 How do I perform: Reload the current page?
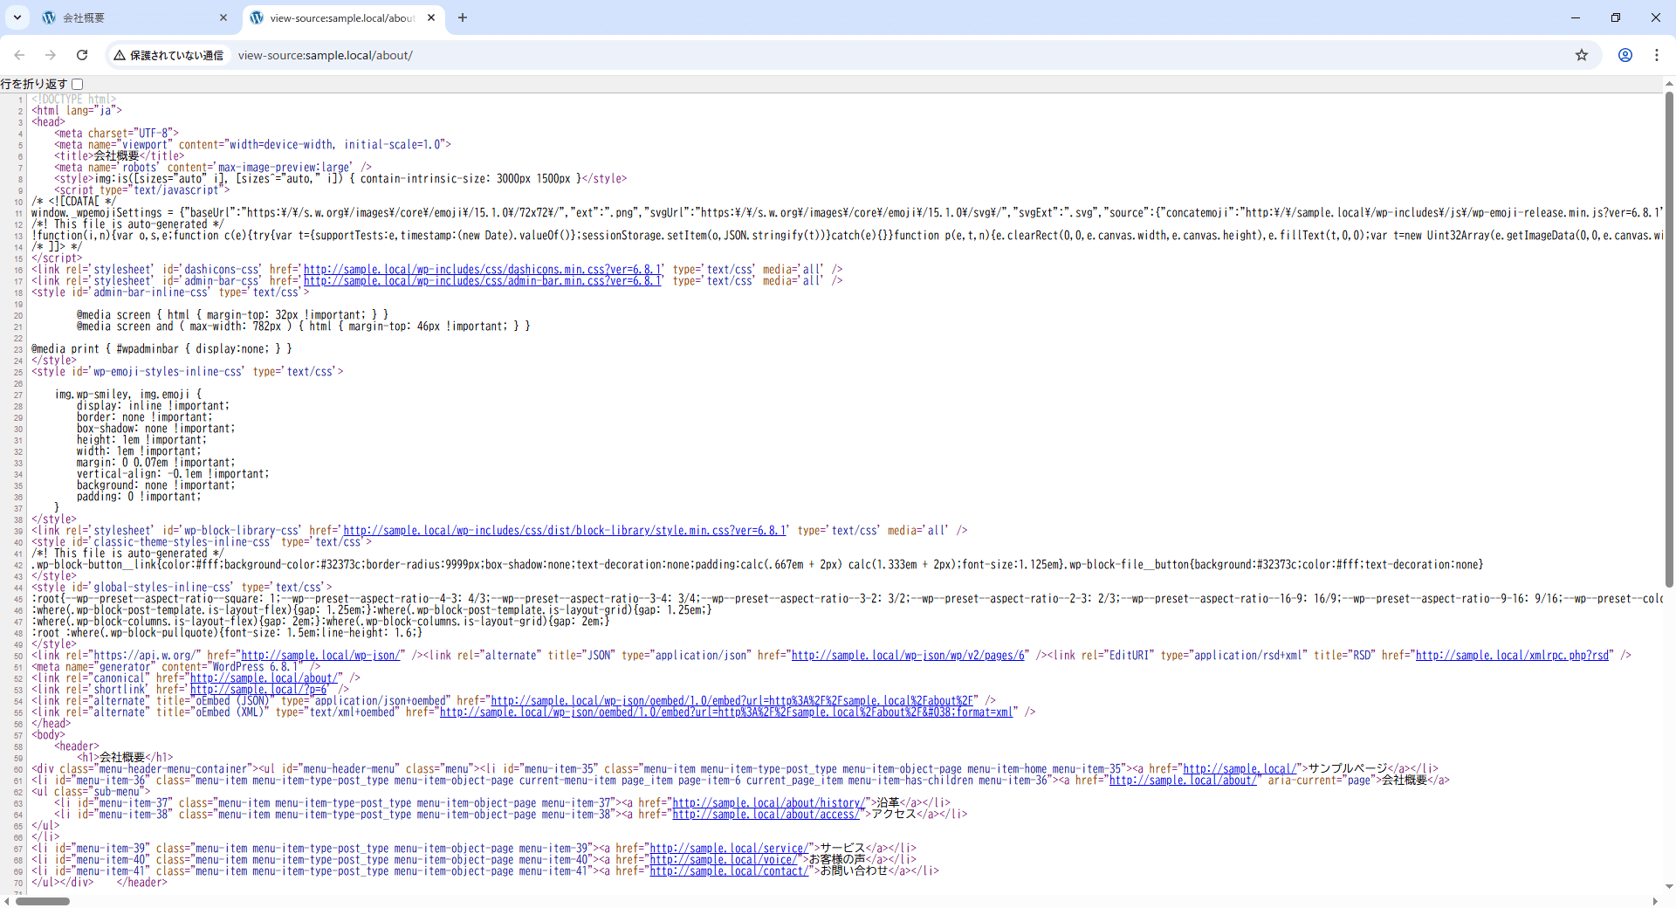pos(82,55)
